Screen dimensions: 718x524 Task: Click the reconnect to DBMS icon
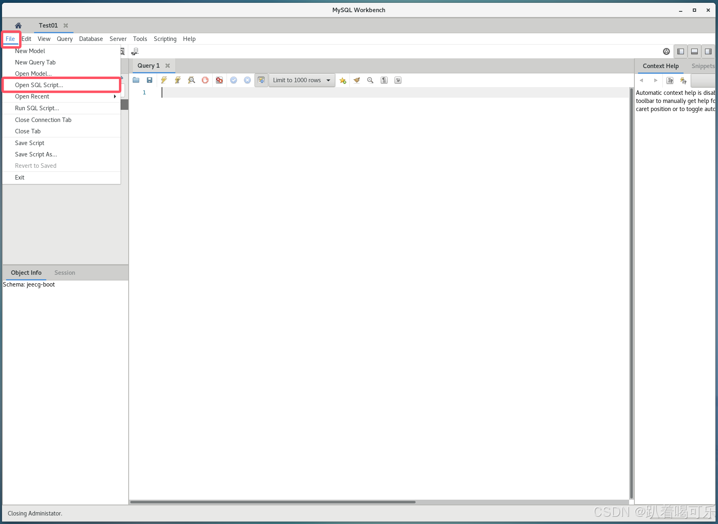pyautogui.click(x=135, y=51)
